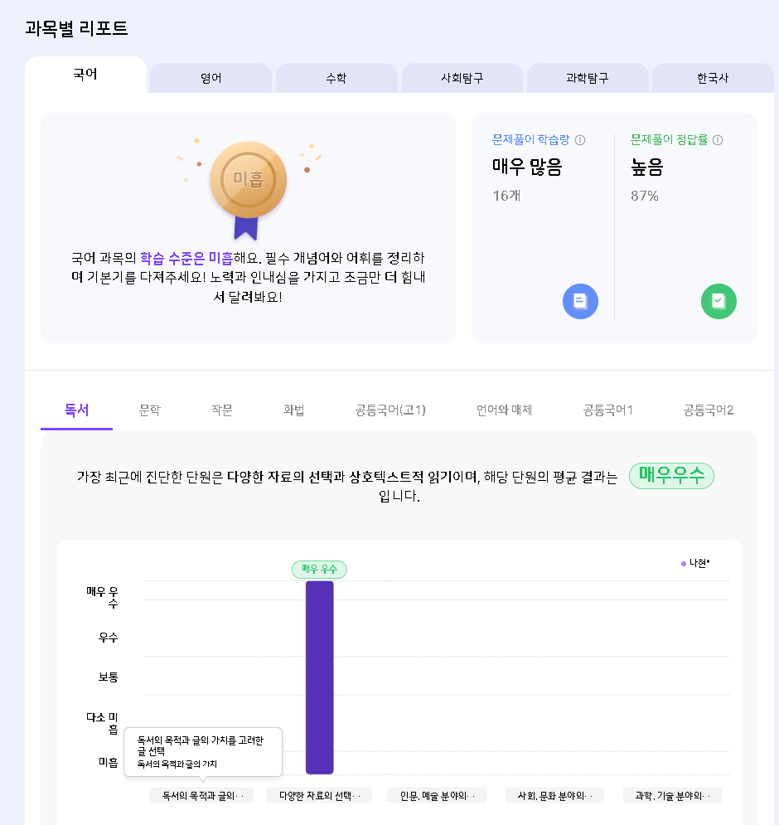Click the bronze 미흡 medal badge

[248, 180]
